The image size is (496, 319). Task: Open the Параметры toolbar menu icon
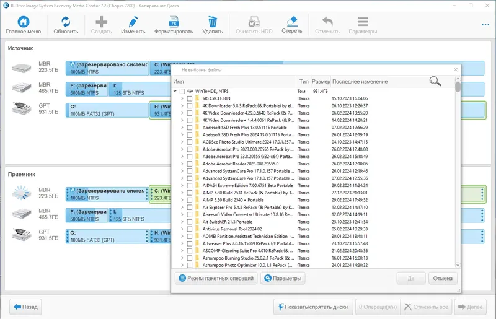click(363, 22)
